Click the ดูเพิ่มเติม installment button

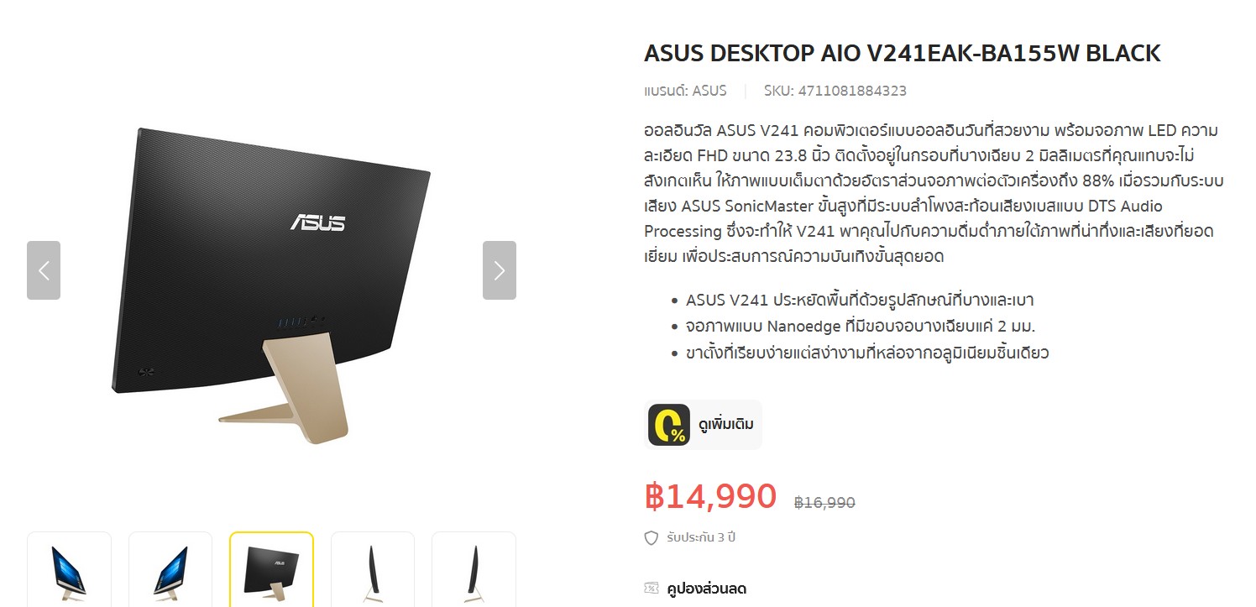point(704,425)
